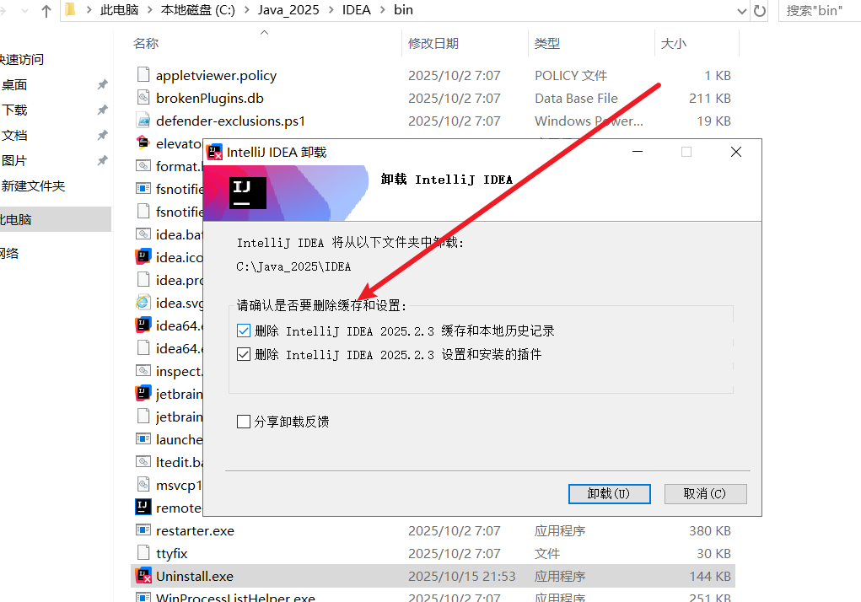Image resolution: width=861 pixels, height=602 pixels.
Task: Uncheck delete caches and local history
Action: click(x=245, y=331)
